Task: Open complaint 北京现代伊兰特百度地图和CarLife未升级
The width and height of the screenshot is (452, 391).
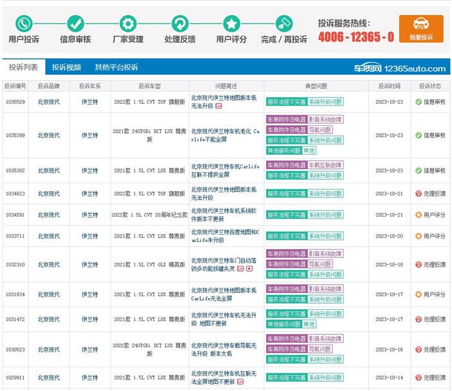Action: pyautogui.click(x=225, y=236)
